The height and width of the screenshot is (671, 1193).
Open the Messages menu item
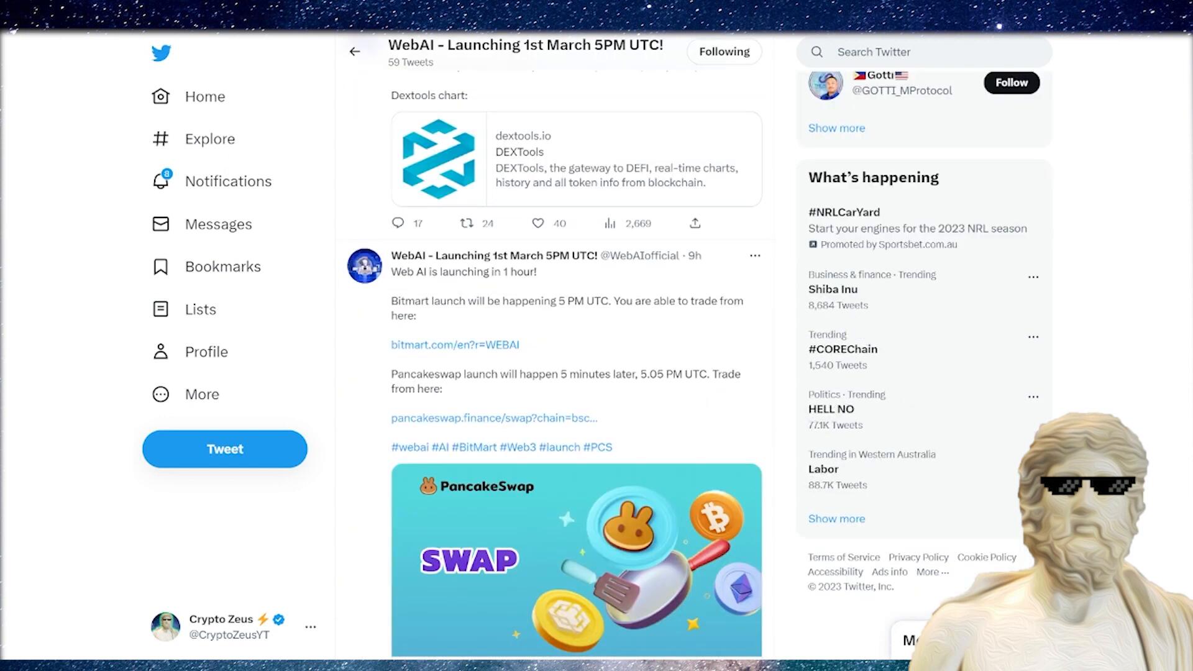click(218, 224)
